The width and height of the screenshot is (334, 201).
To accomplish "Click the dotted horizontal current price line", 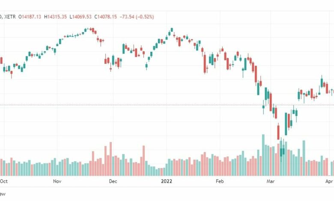I will (167, 105).
